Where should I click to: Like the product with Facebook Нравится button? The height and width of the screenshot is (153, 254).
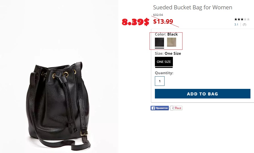click(x=160, y=108)
